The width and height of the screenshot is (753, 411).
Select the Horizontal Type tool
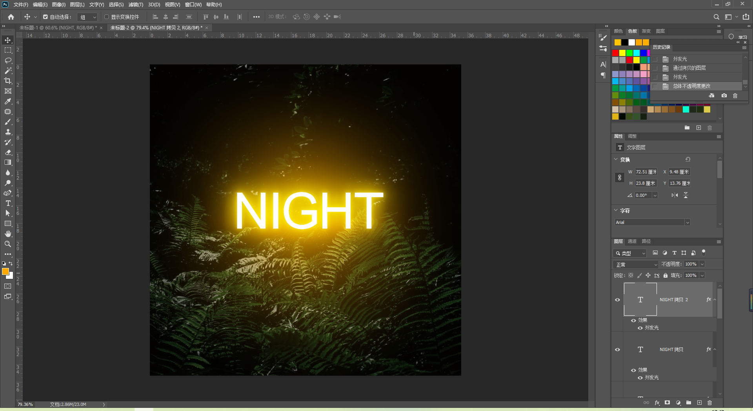[x=8, y=203]
